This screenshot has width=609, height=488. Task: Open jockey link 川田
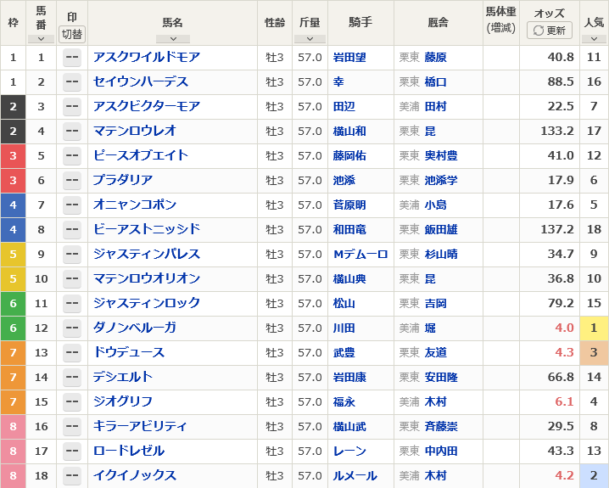tap(344, 328)
